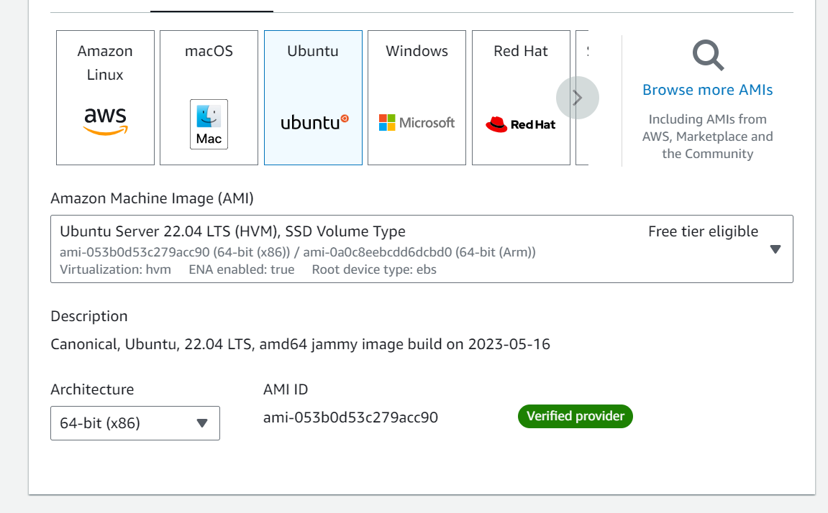This screenshot has width=828, height=513.
Task: Open Browse more AMIs link
Action: coord(708,90)
